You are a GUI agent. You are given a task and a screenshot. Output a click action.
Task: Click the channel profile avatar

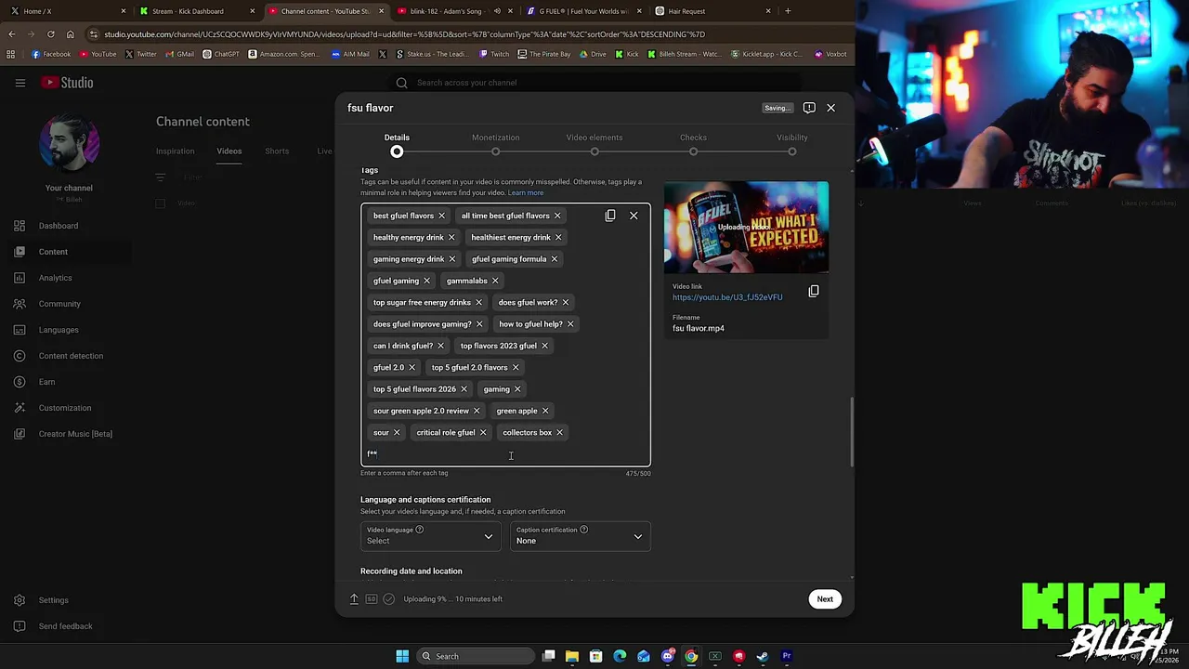click(69, 144)
